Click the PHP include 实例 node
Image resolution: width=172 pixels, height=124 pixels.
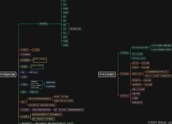(x=138, y=54)
